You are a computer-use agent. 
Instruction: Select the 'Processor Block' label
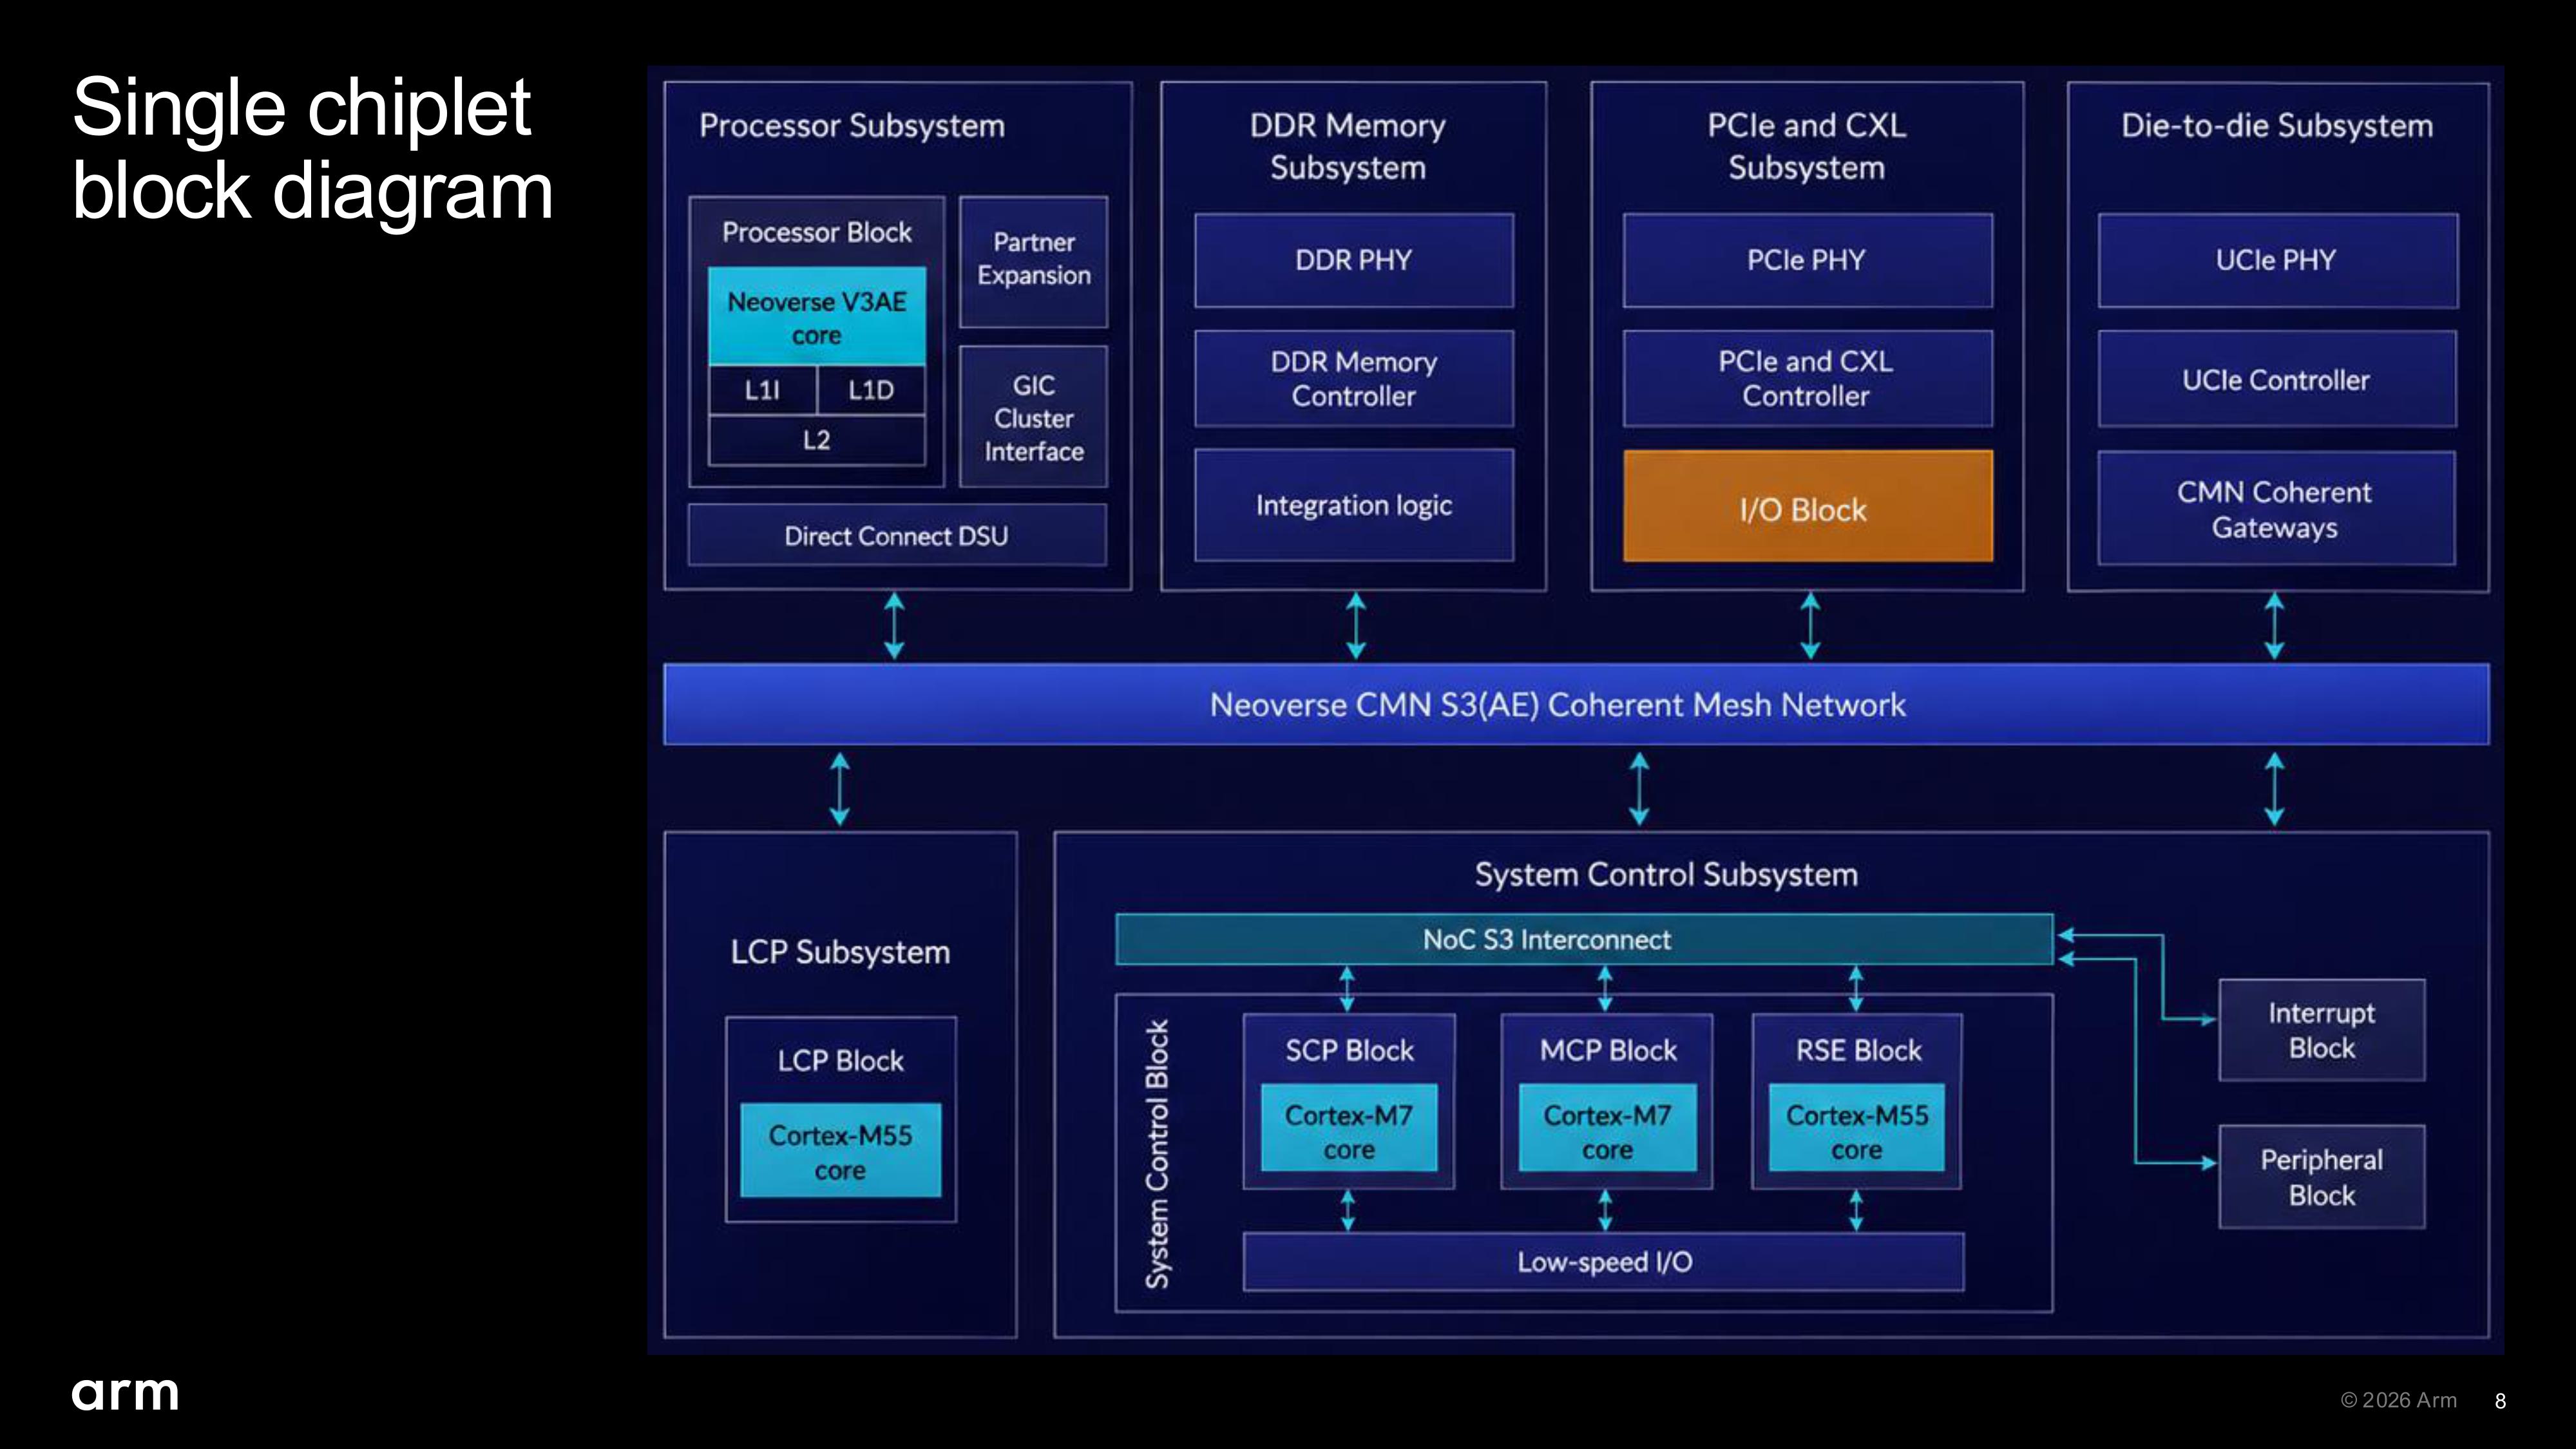[817, 232]
